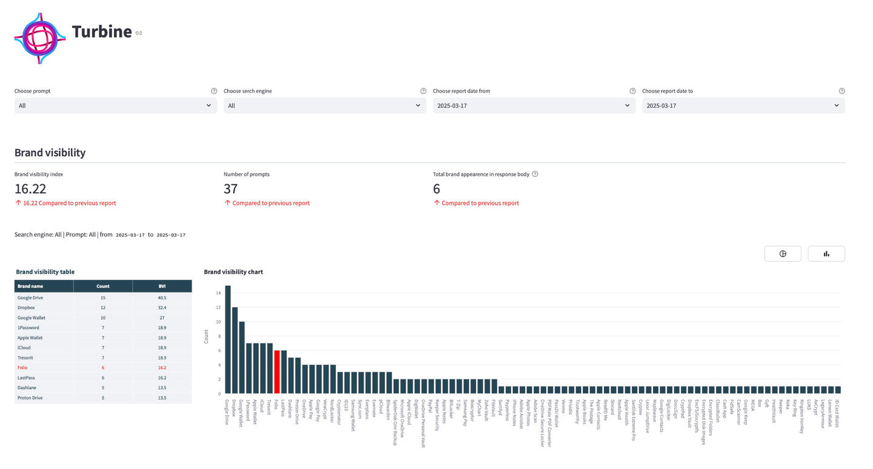Sort table by BVI column header
The image size is (873, 469).
tap(162, 286)
